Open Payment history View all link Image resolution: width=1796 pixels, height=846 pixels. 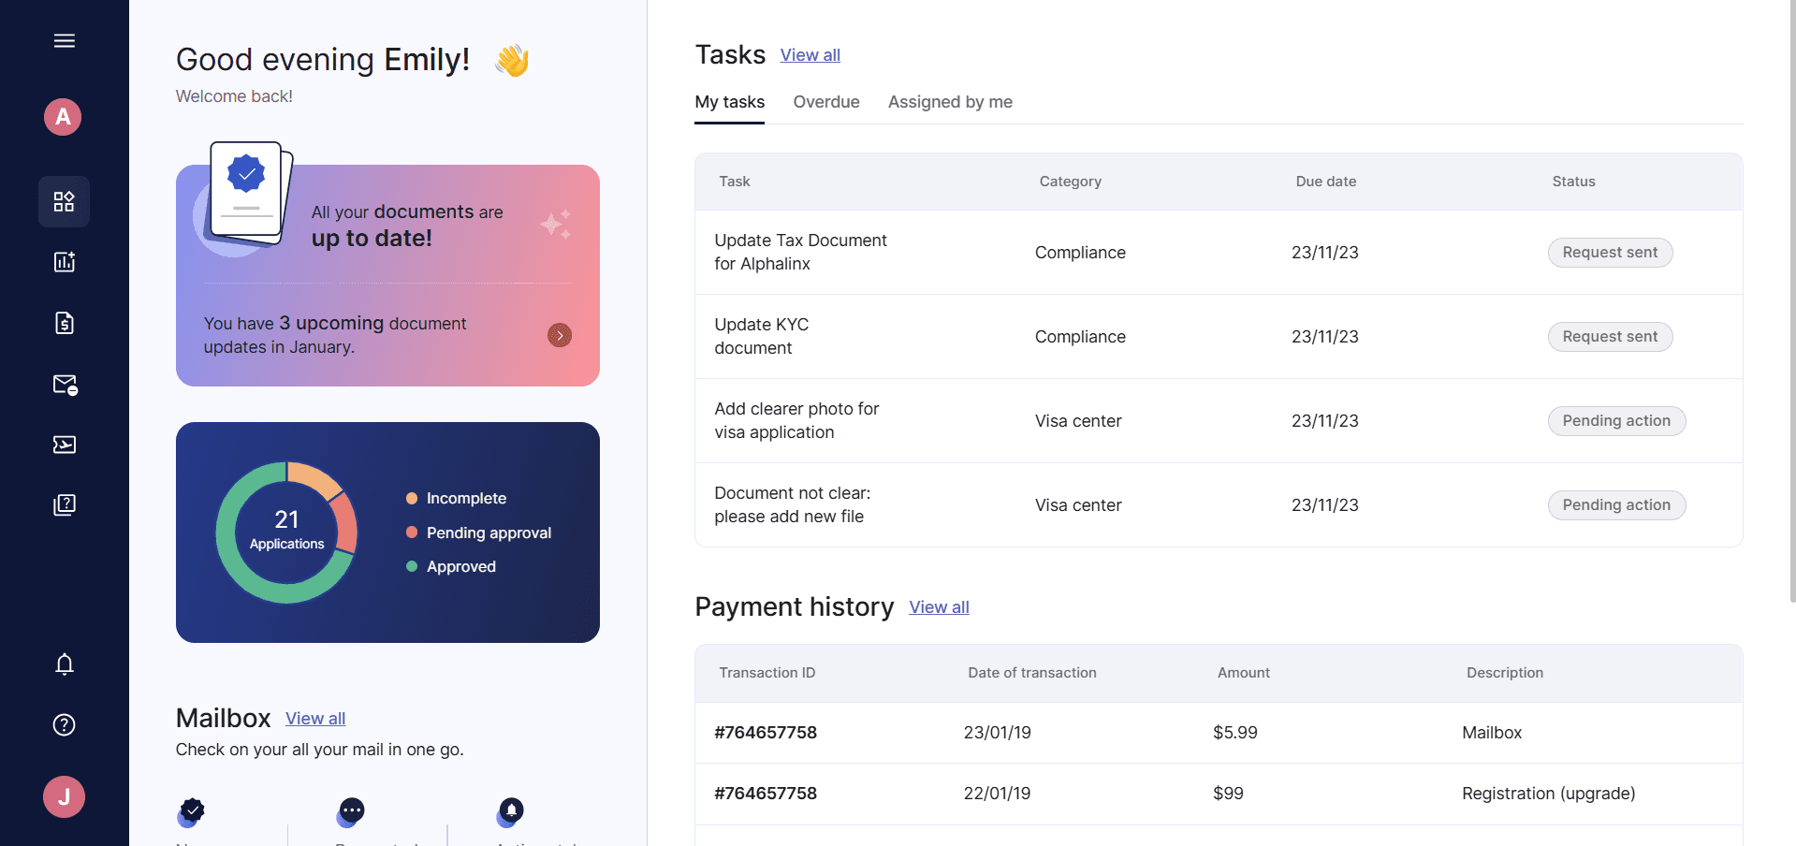[939, 607]
